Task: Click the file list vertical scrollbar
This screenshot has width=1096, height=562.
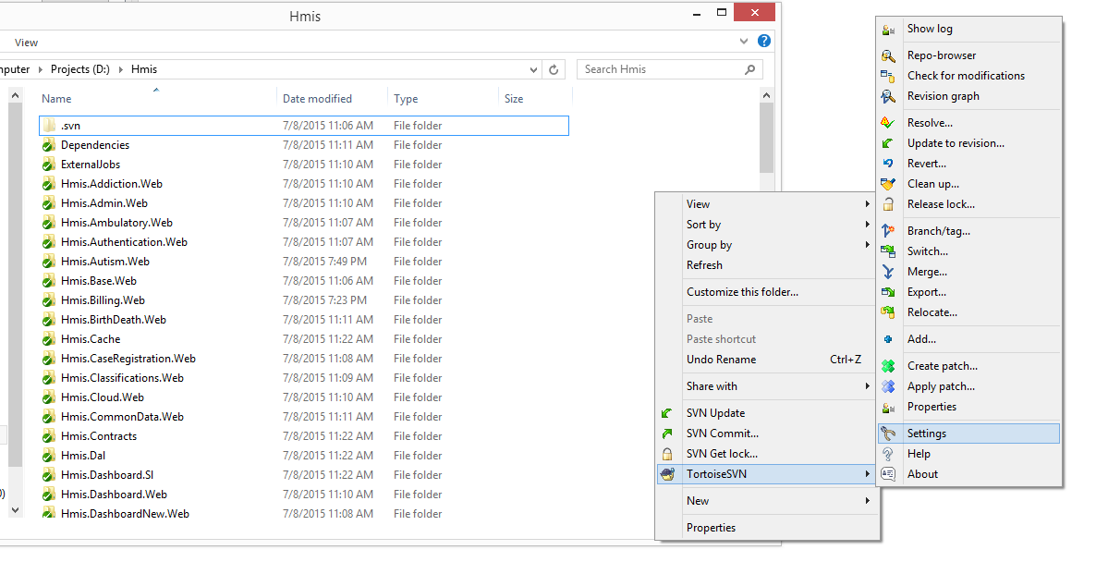Action: 766,139
